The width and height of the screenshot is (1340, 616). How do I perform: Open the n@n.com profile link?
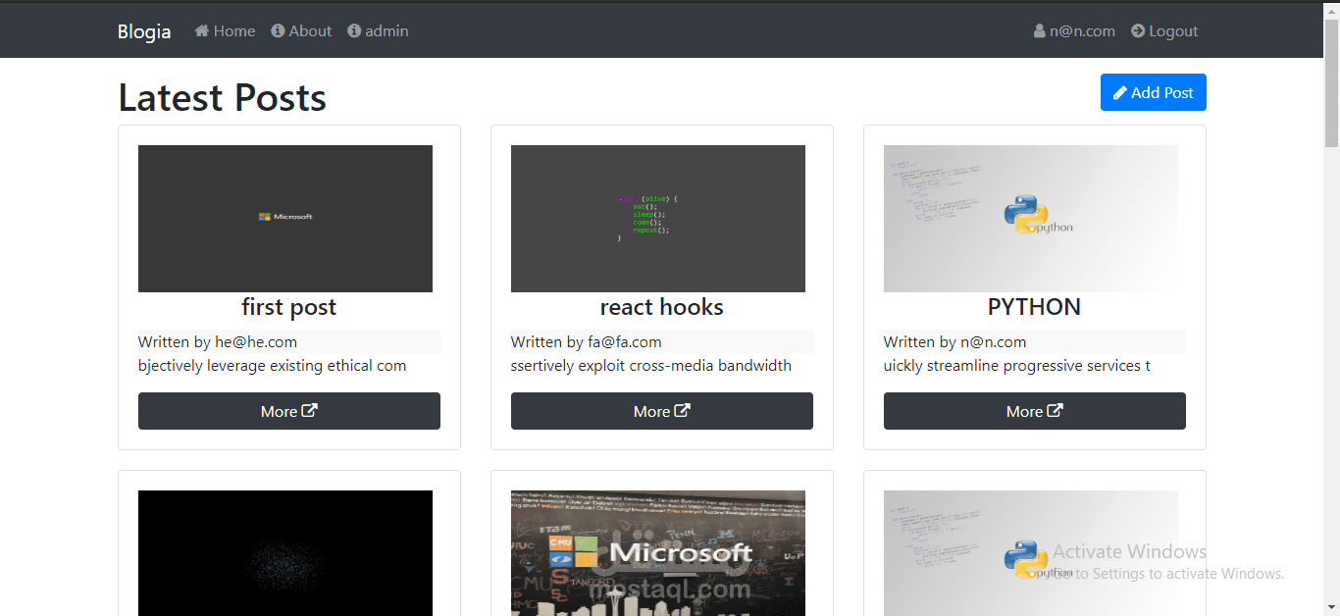[x=1074, y=30]
